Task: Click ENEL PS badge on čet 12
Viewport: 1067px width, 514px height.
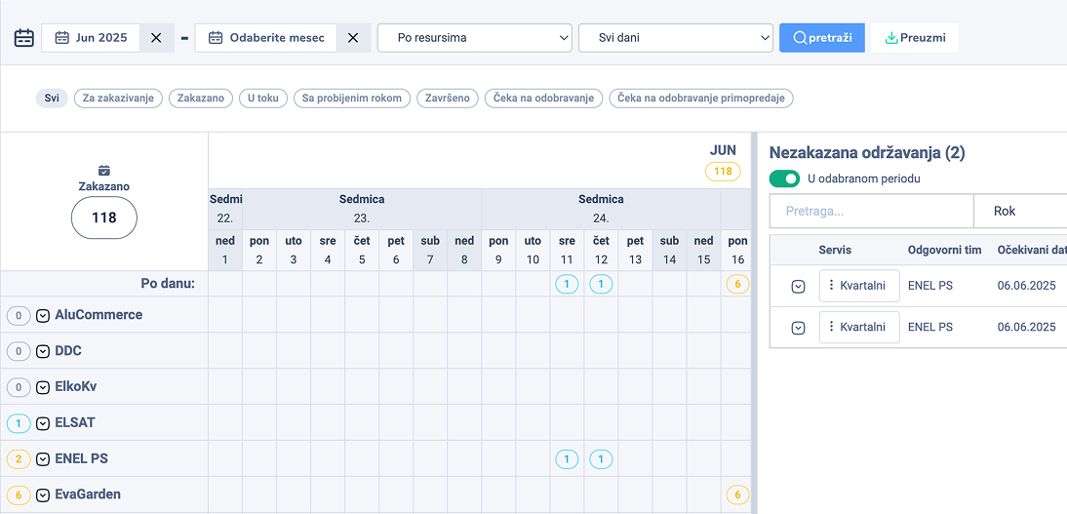Action: [x=601, y=459]
